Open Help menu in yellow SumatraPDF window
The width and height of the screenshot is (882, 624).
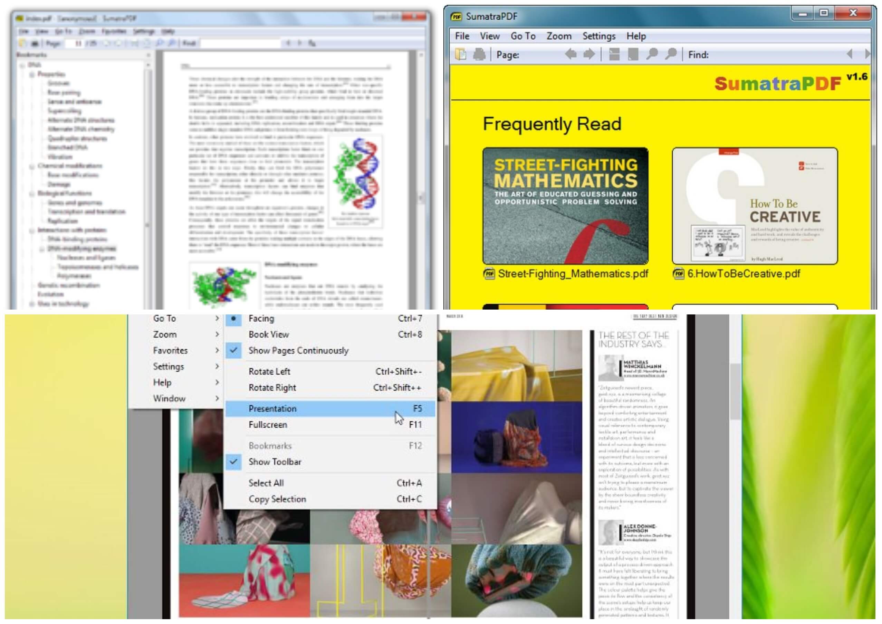pyautogui.click(x=636, y=36)
